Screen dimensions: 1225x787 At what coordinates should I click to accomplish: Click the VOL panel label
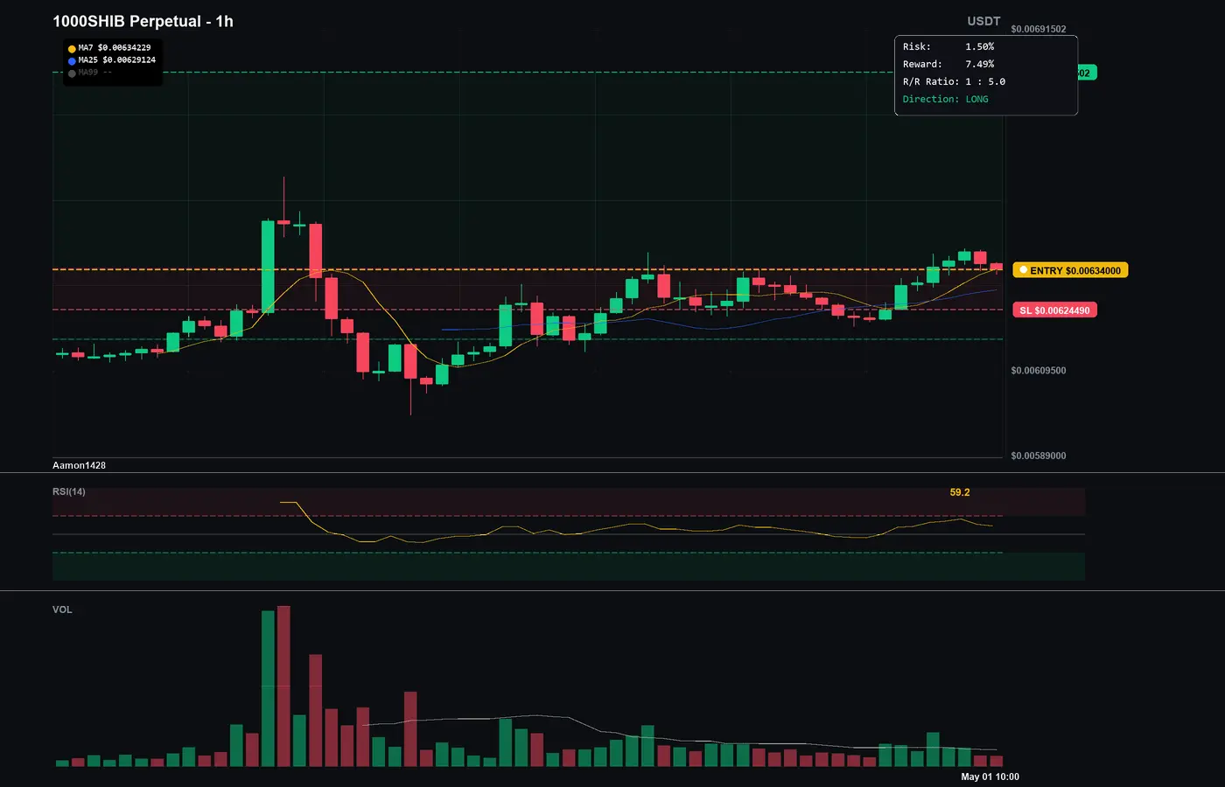[62, 609]
